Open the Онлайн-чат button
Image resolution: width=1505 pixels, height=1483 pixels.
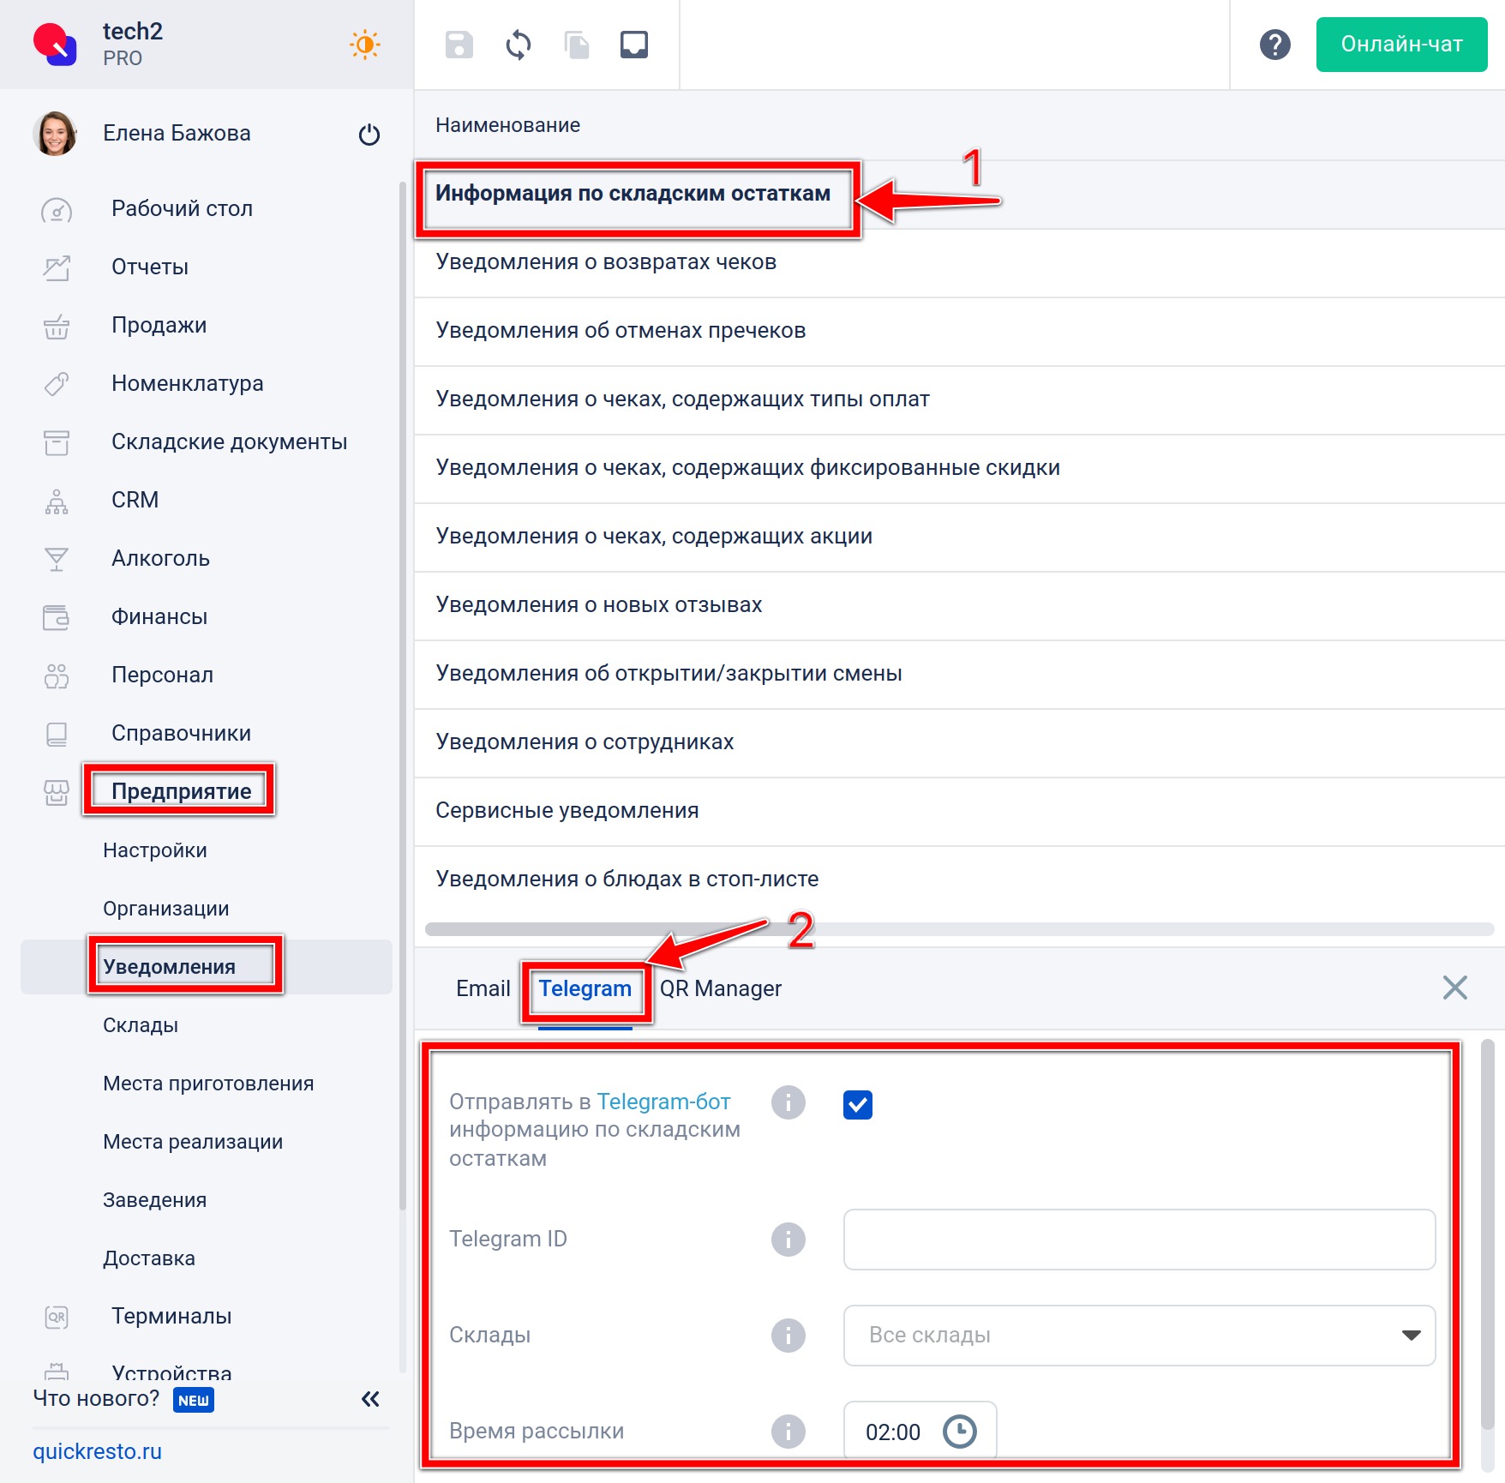1402,45
